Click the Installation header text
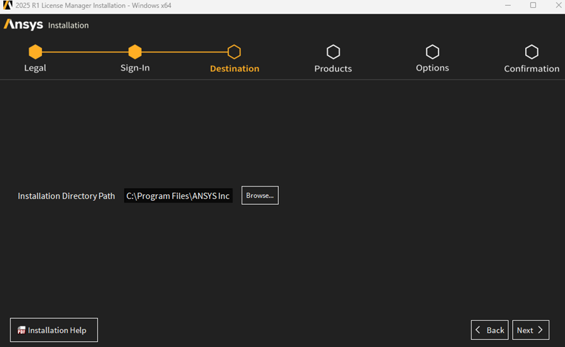This screenshot has width=565, height=347. click(68, 25)
